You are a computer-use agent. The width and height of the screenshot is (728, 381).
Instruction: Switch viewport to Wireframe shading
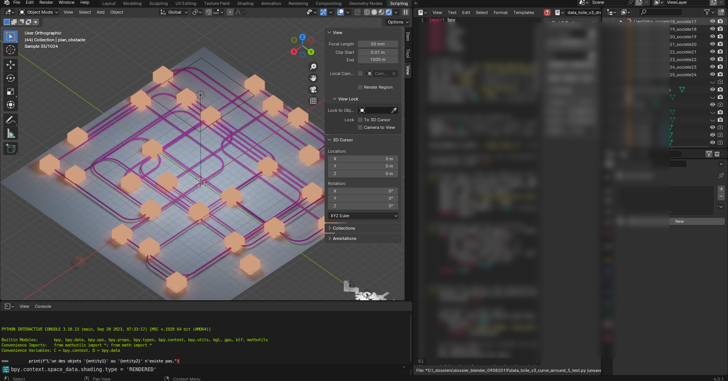(x=367, y=12)
